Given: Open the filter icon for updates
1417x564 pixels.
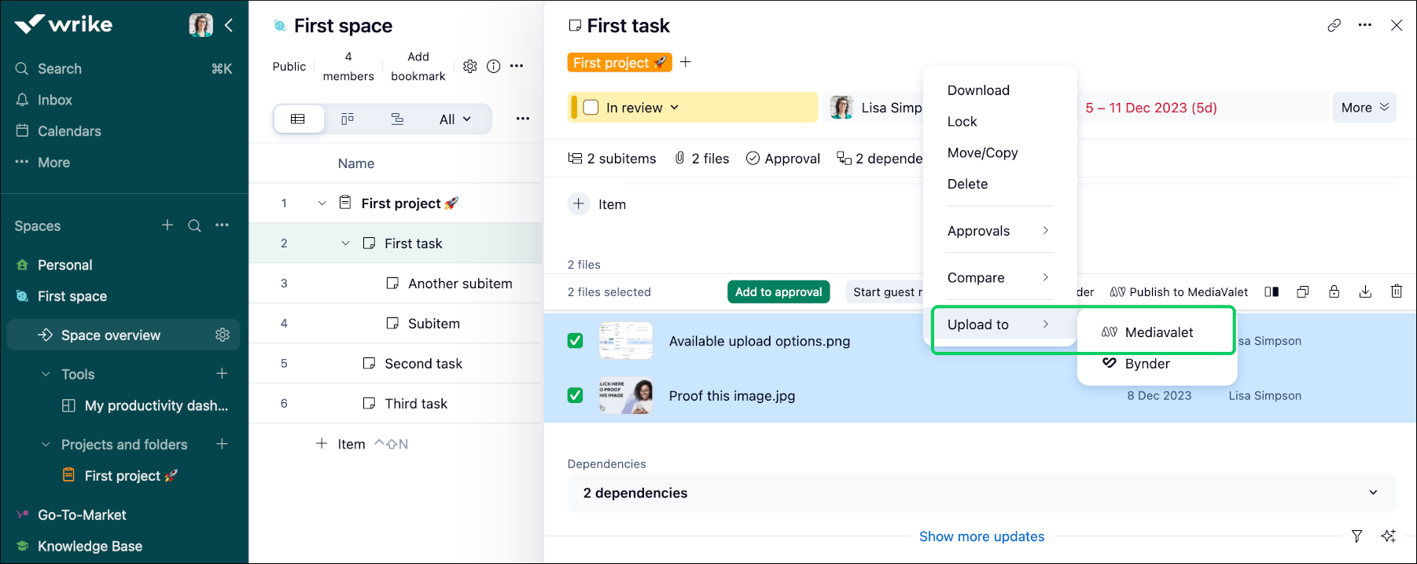Looking at the screenshot, I should [1356, 536].
